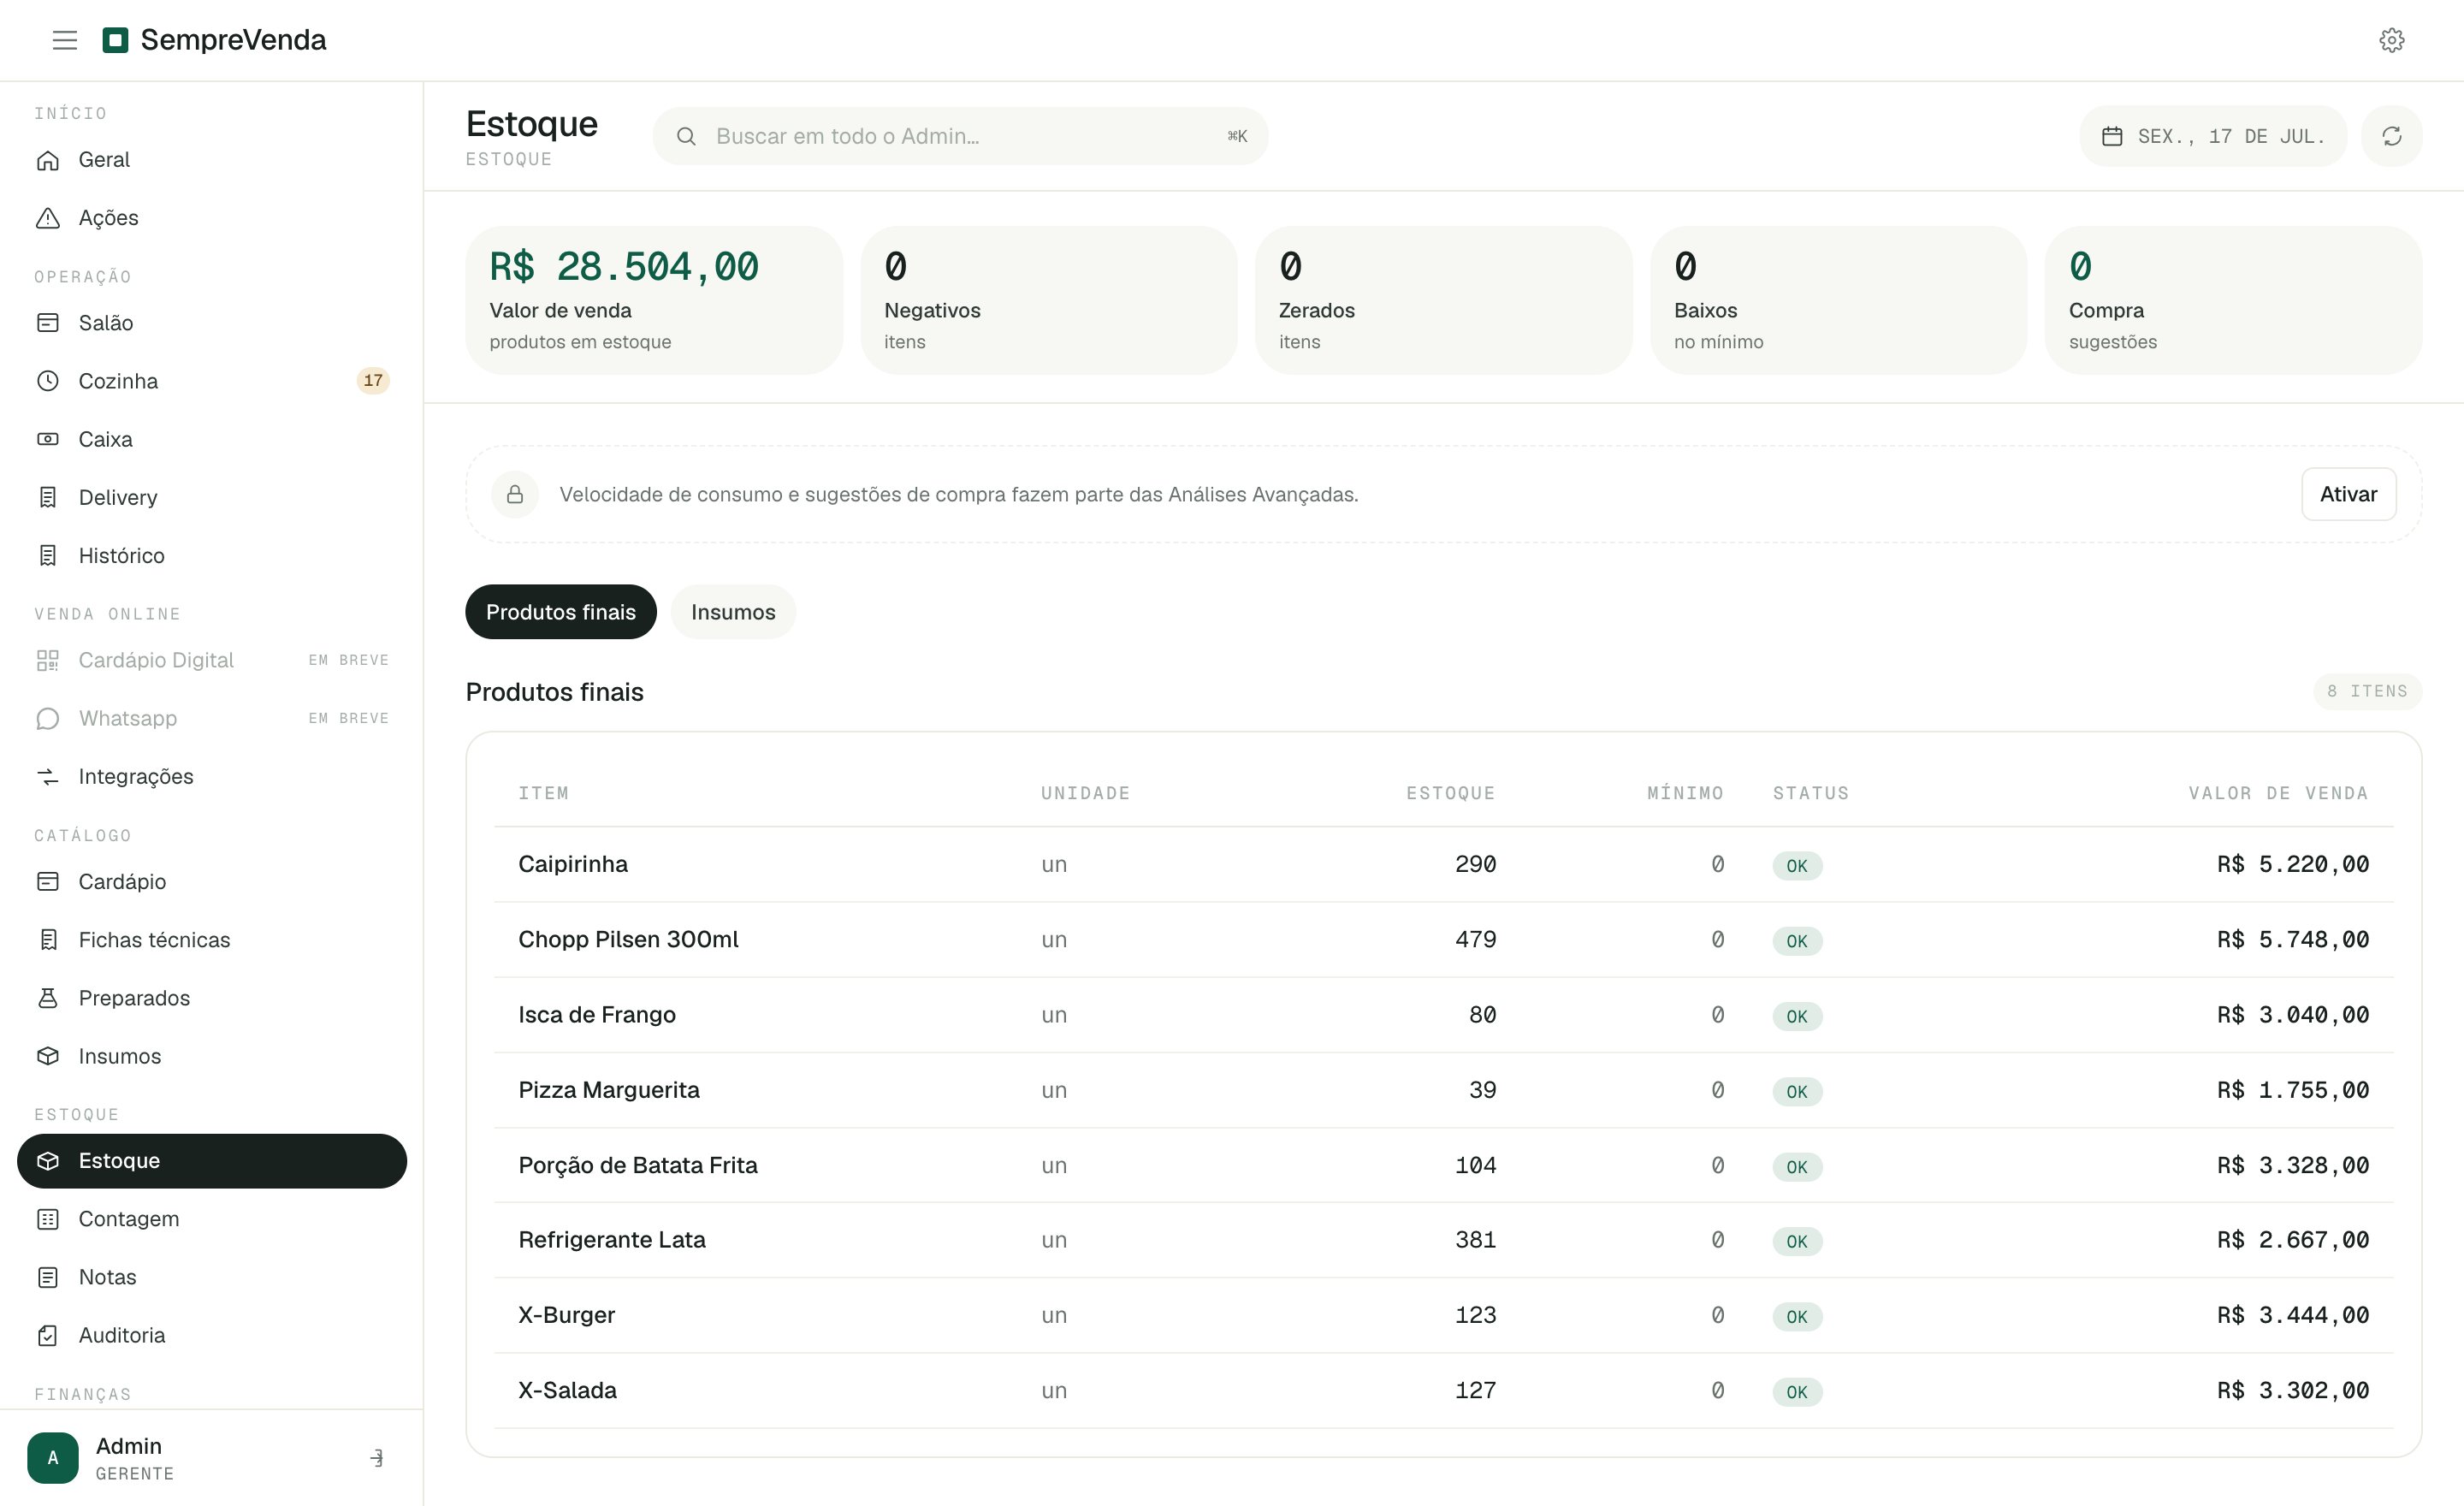Click the value R$ 3.444,00
This screenshot has height=1506, width=2464.
click(x=2292, y=1315)
